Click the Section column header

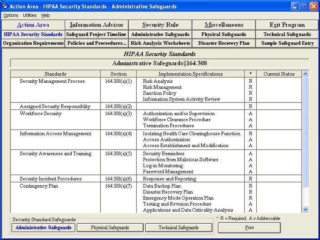tap(118, 74)
